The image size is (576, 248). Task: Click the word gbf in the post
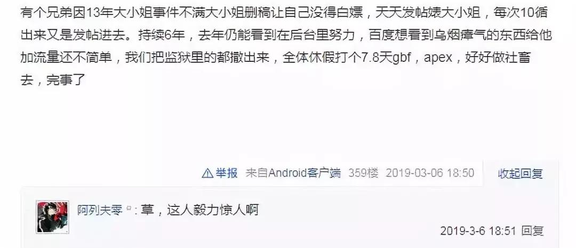[x=402, y=58]
